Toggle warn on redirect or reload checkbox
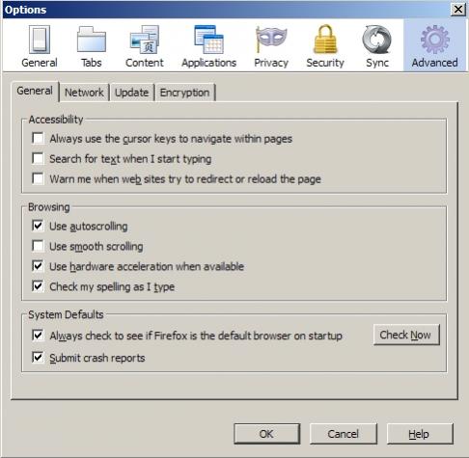 point(38,178)
